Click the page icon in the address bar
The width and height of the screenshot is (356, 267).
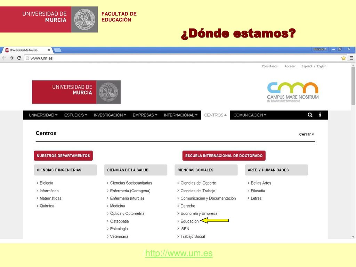[x=27, y=58]
